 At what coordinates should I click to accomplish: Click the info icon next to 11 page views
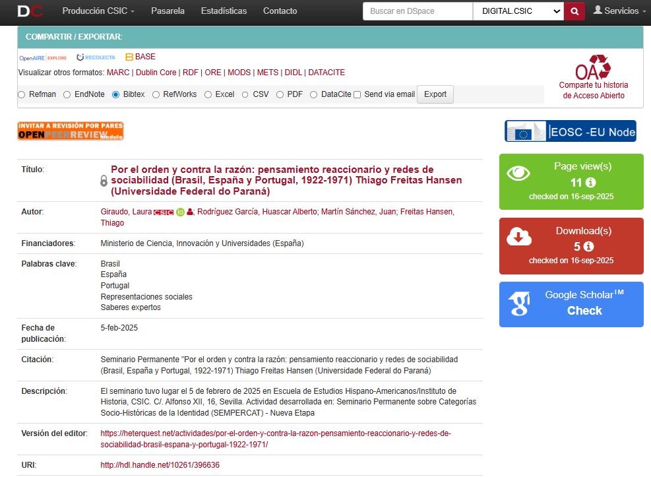(x=591, y=182)
